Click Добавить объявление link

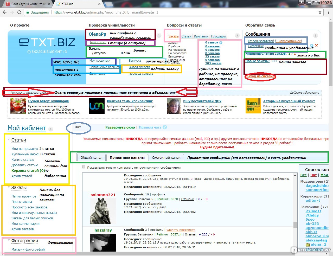(x=304, y=93)
